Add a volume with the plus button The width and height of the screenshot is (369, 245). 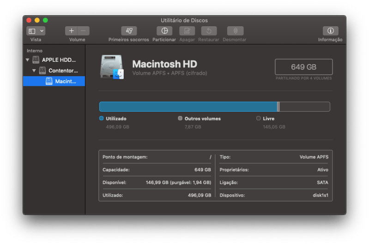(71, 31)
